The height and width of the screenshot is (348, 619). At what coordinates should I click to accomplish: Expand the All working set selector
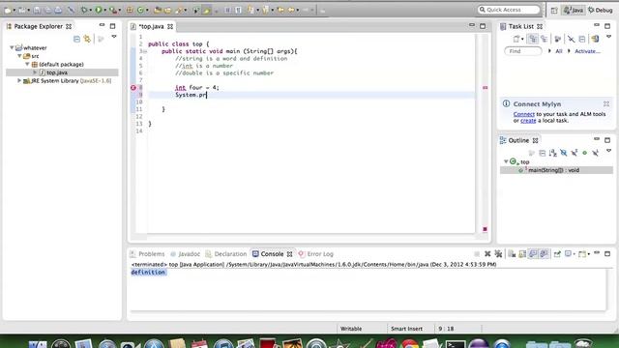pyautogui.click(x=550, y=51)
